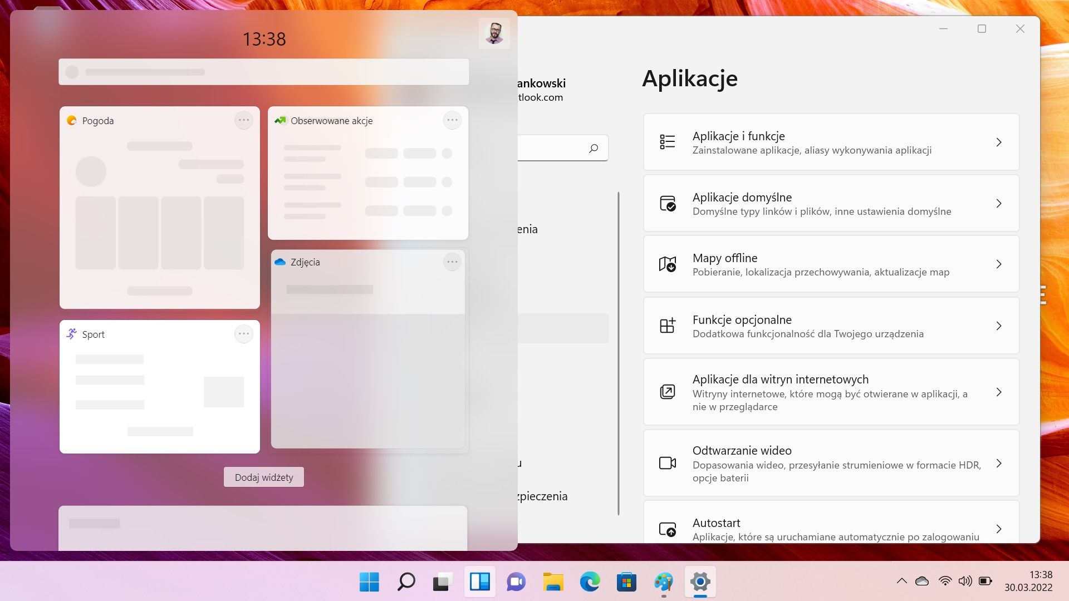Open Task View in taskbar

tap(443, 582)
